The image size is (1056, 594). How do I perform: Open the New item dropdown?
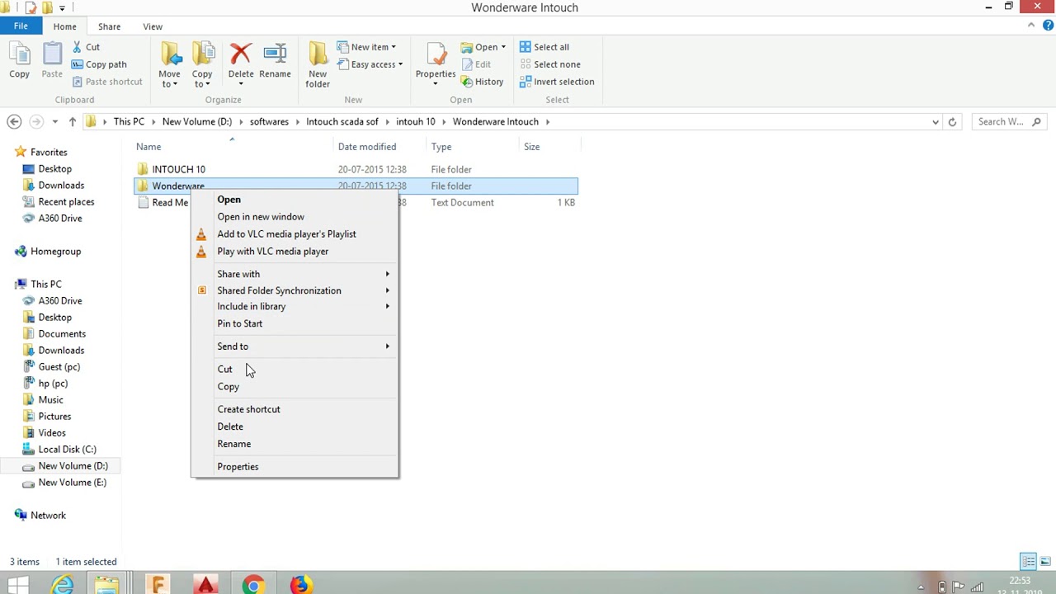366,47
